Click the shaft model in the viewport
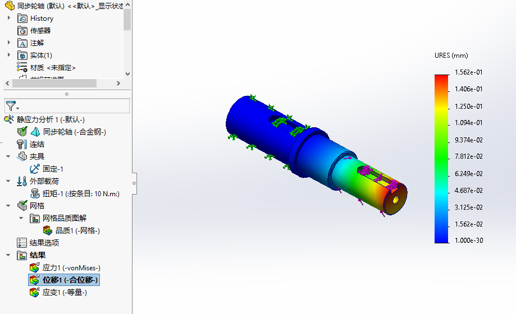This screenshot has height=314, width=516. point(316,155)
